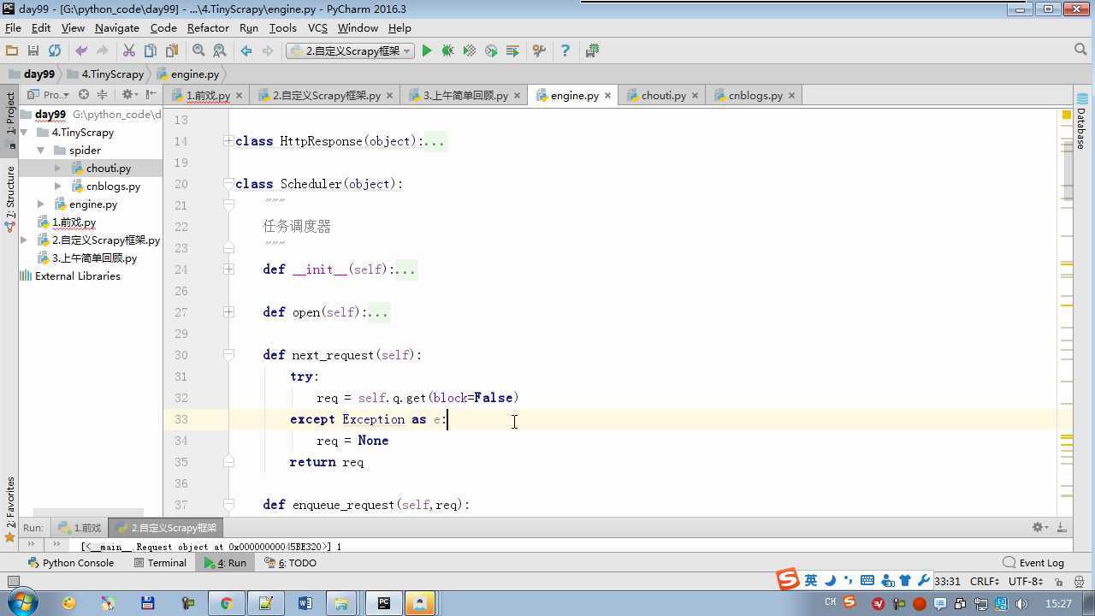Open the run configuration dropdown
The image size is (1095, 616).
tap(350, 51)
